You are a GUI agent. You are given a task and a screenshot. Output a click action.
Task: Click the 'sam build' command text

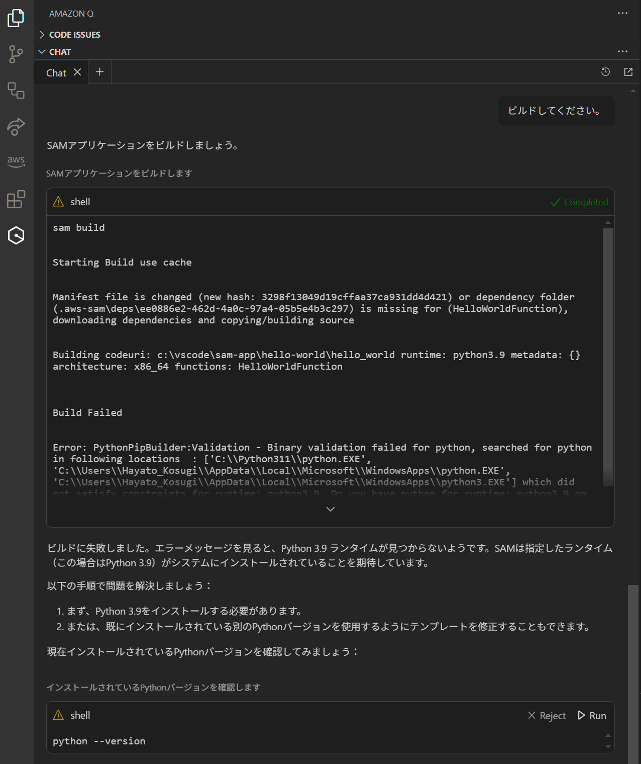(x=79, y=228)
